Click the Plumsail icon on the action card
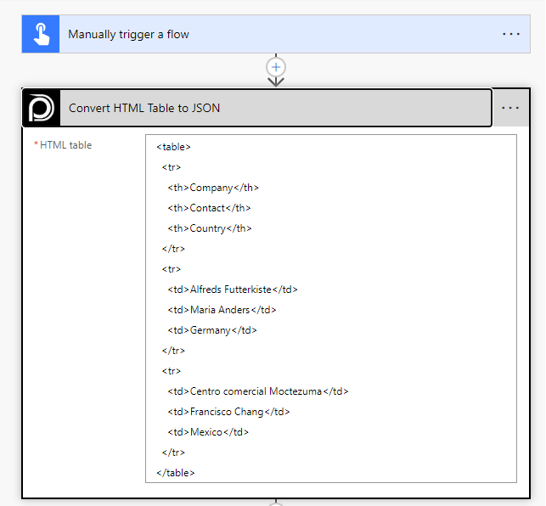This screenshot has height=506, width=546. [41, 108]
